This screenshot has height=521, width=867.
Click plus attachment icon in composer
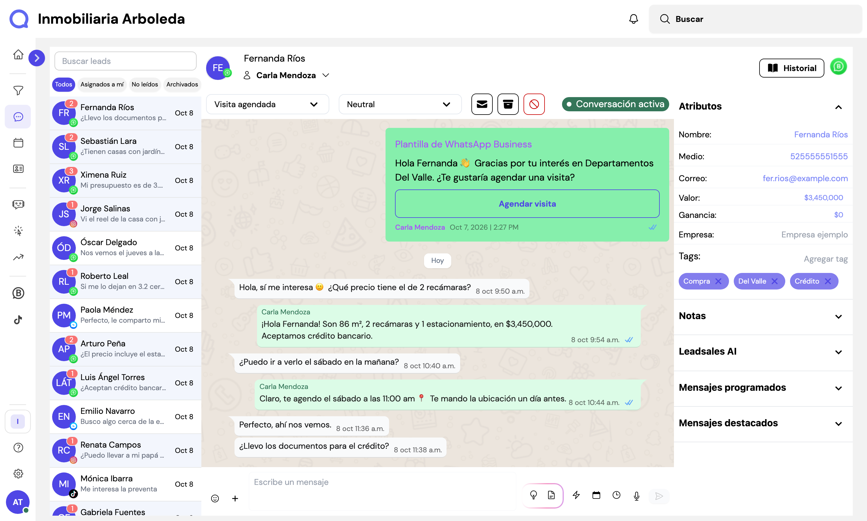click(x=235, y=499)
